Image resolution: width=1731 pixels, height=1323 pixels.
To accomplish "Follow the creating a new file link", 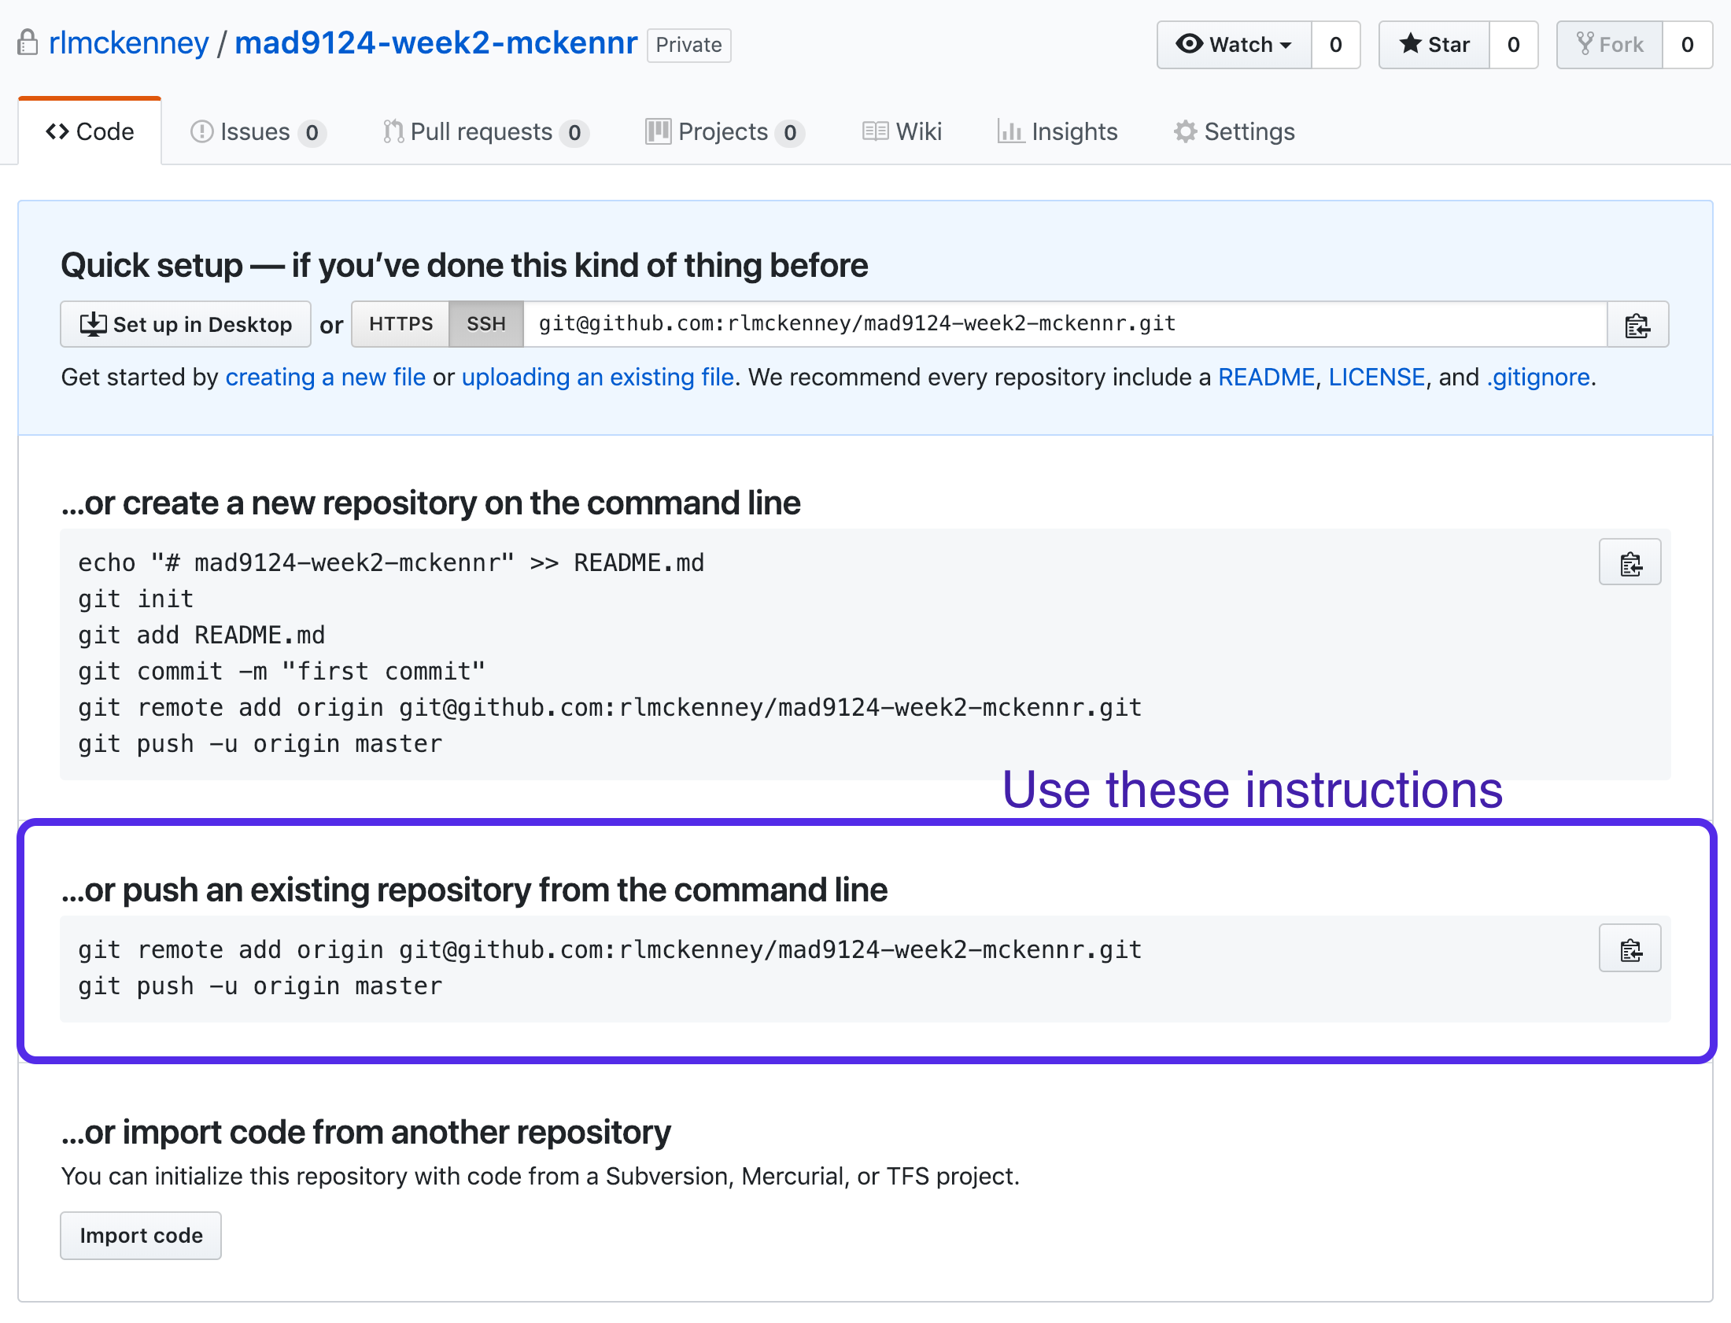I will [325, 378].
